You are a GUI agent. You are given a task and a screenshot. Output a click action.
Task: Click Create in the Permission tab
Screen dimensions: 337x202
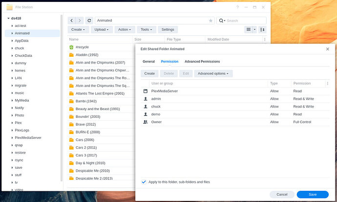(149, 73)
